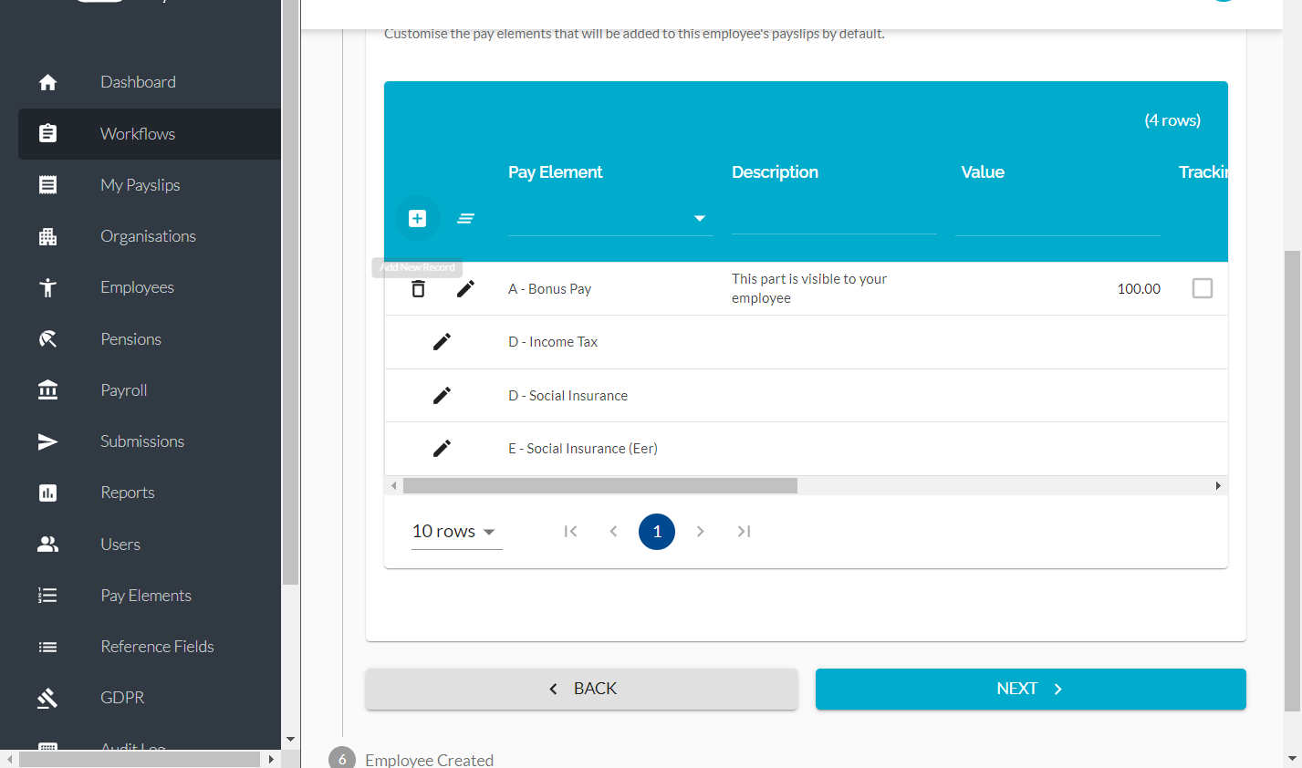Click the GDPR gavel icon
This screenshot has width=1302, height=768.
[x=48, y=698]
